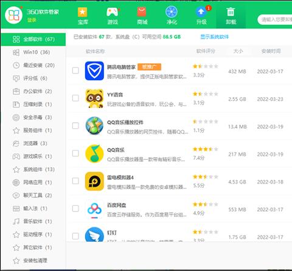
Task: Select the 办公软件 (2) category
Action: tap(33, 91)
